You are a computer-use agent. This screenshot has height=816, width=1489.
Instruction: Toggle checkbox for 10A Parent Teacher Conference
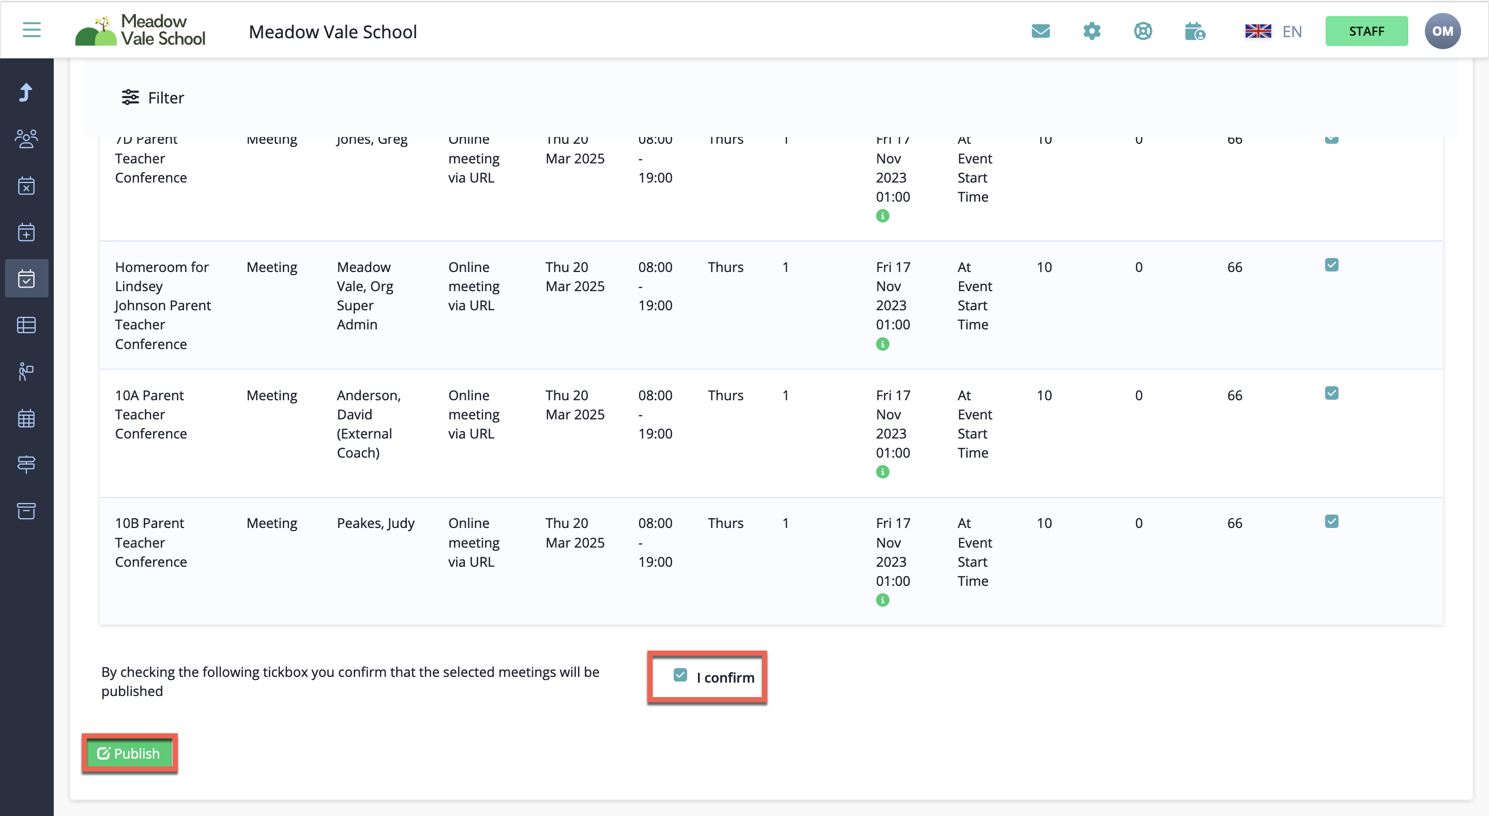1332,393
